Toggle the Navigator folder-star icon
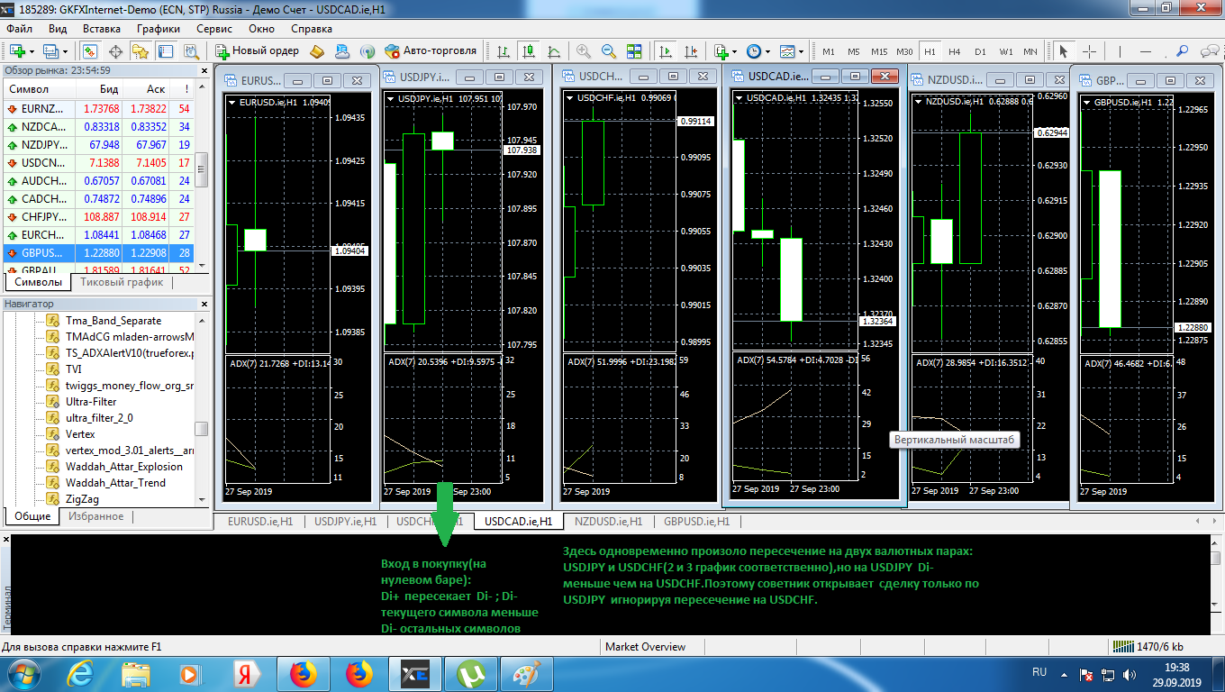Viewport: 1225px width, 692px height. [x=141, y=51]
